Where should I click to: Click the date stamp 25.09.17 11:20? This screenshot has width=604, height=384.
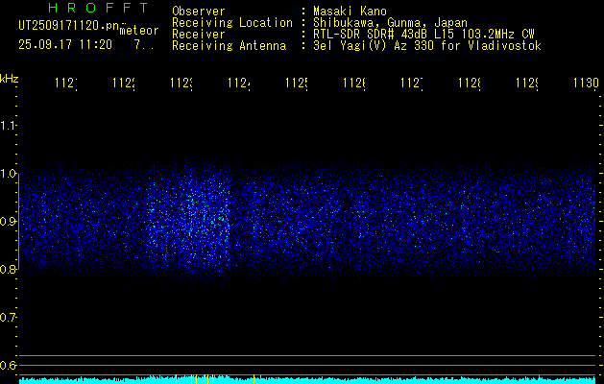[x=65, y=45]
